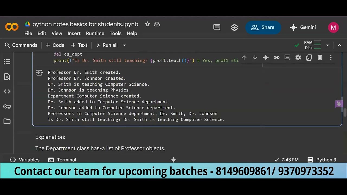This screenshot has width=347, height=195.
Task: Open the comments panel icon
Action: click(217, 27)
